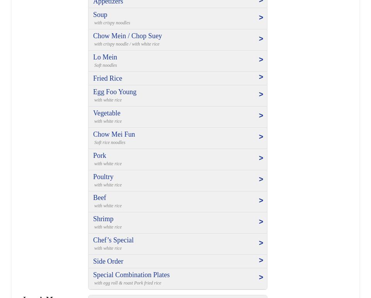Select the Shrimp category
The image size is (371, 298).
tap(103, 219)
